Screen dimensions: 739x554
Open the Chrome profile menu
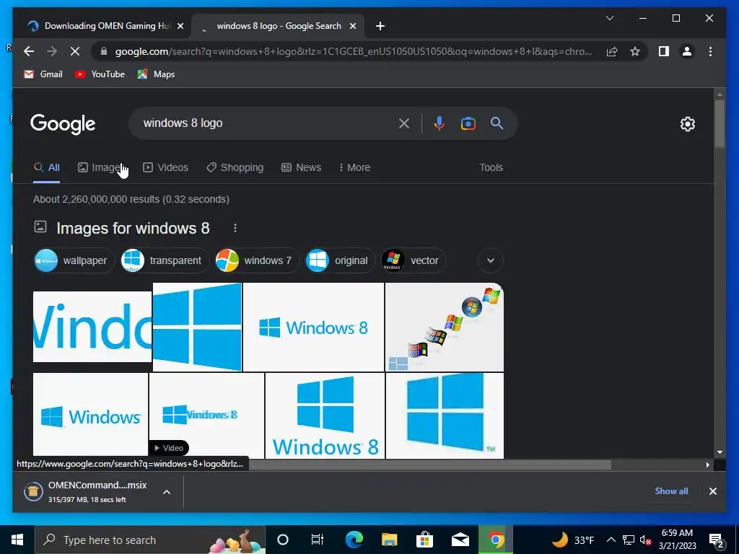click(x=687, y=51)
